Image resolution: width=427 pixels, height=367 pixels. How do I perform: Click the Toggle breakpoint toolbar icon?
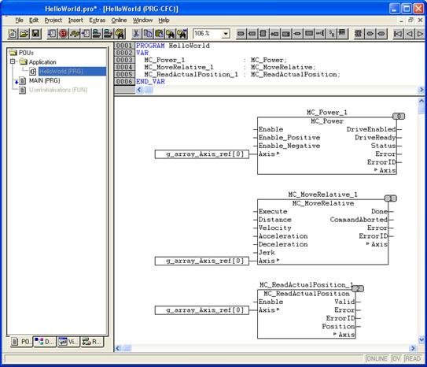click(x=86, y=34)
